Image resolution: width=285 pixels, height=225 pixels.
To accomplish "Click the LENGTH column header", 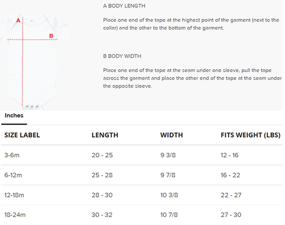I will 105,135.
